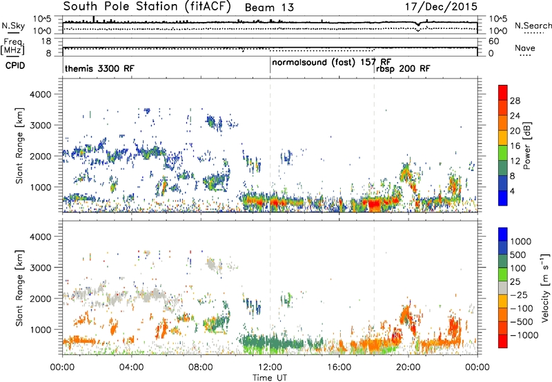The height and width of the screenshot is (382, 552).
Task: Pick the blue top segment of velocity colorbar
Action: tap(503, 234)
